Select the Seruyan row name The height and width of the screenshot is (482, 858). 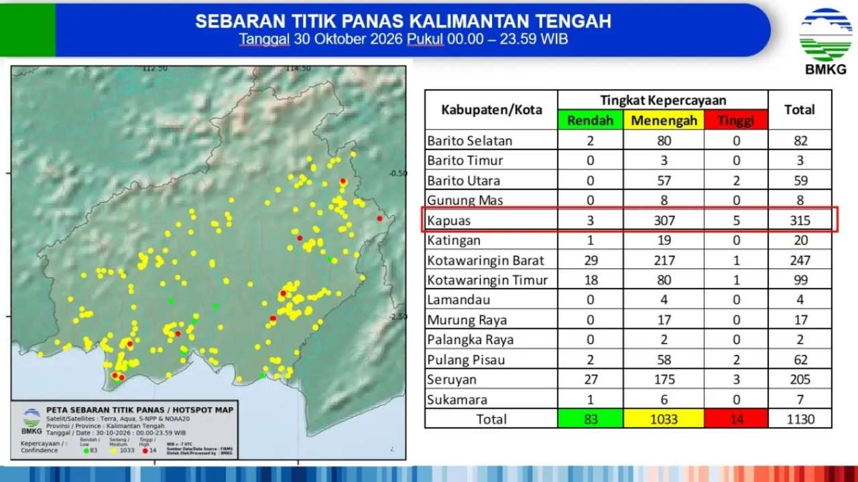pos(452,380)
